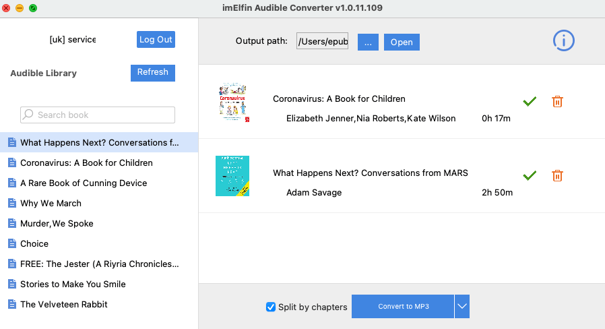
Task: Browse output path with ellipsis button
Action: (368, 42)
